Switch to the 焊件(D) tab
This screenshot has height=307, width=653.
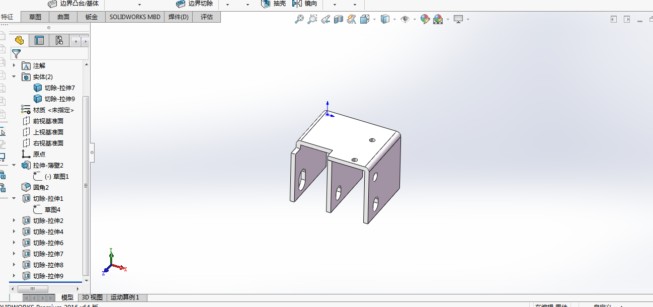pos(179,17)
